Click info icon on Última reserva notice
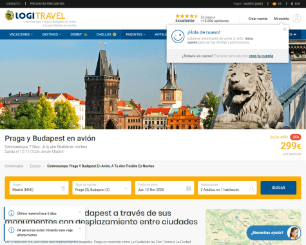306x245 pixels. click(x=11, y=213)
